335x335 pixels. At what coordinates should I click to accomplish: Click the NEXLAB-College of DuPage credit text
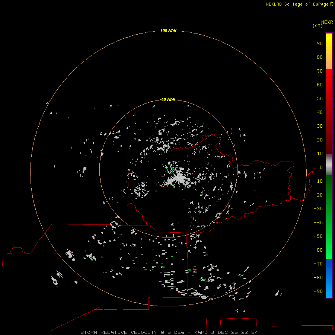300,4
